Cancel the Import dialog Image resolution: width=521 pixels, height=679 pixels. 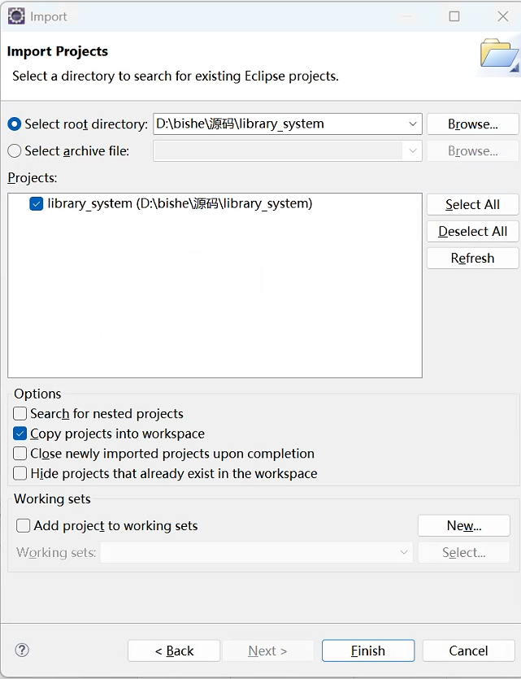pos(468,651)
